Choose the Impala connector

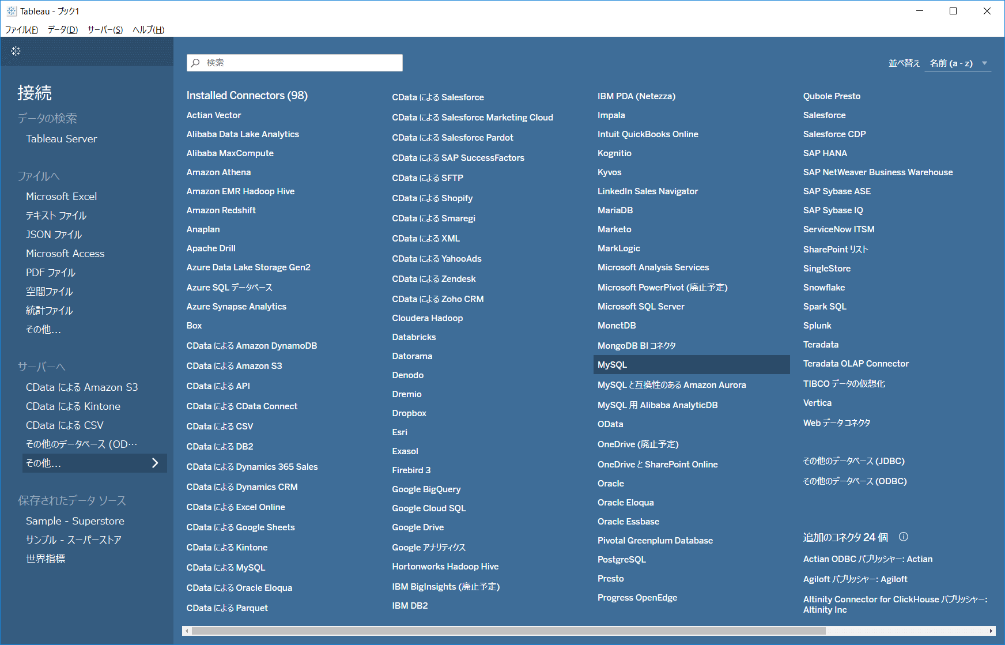611,115
